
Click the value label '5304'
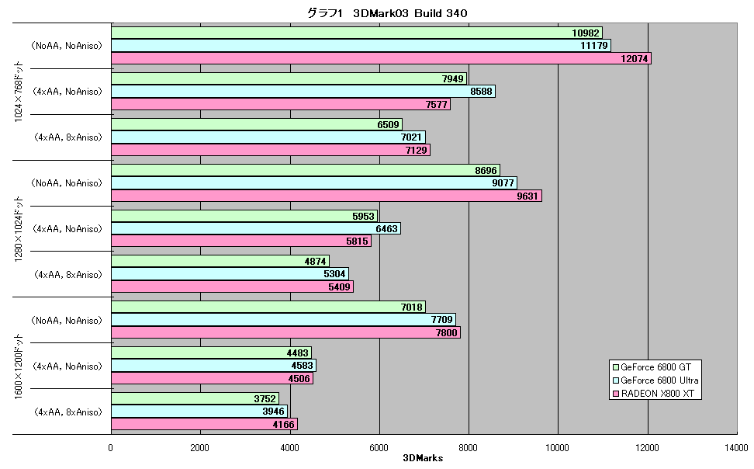[x=334, y=273]
